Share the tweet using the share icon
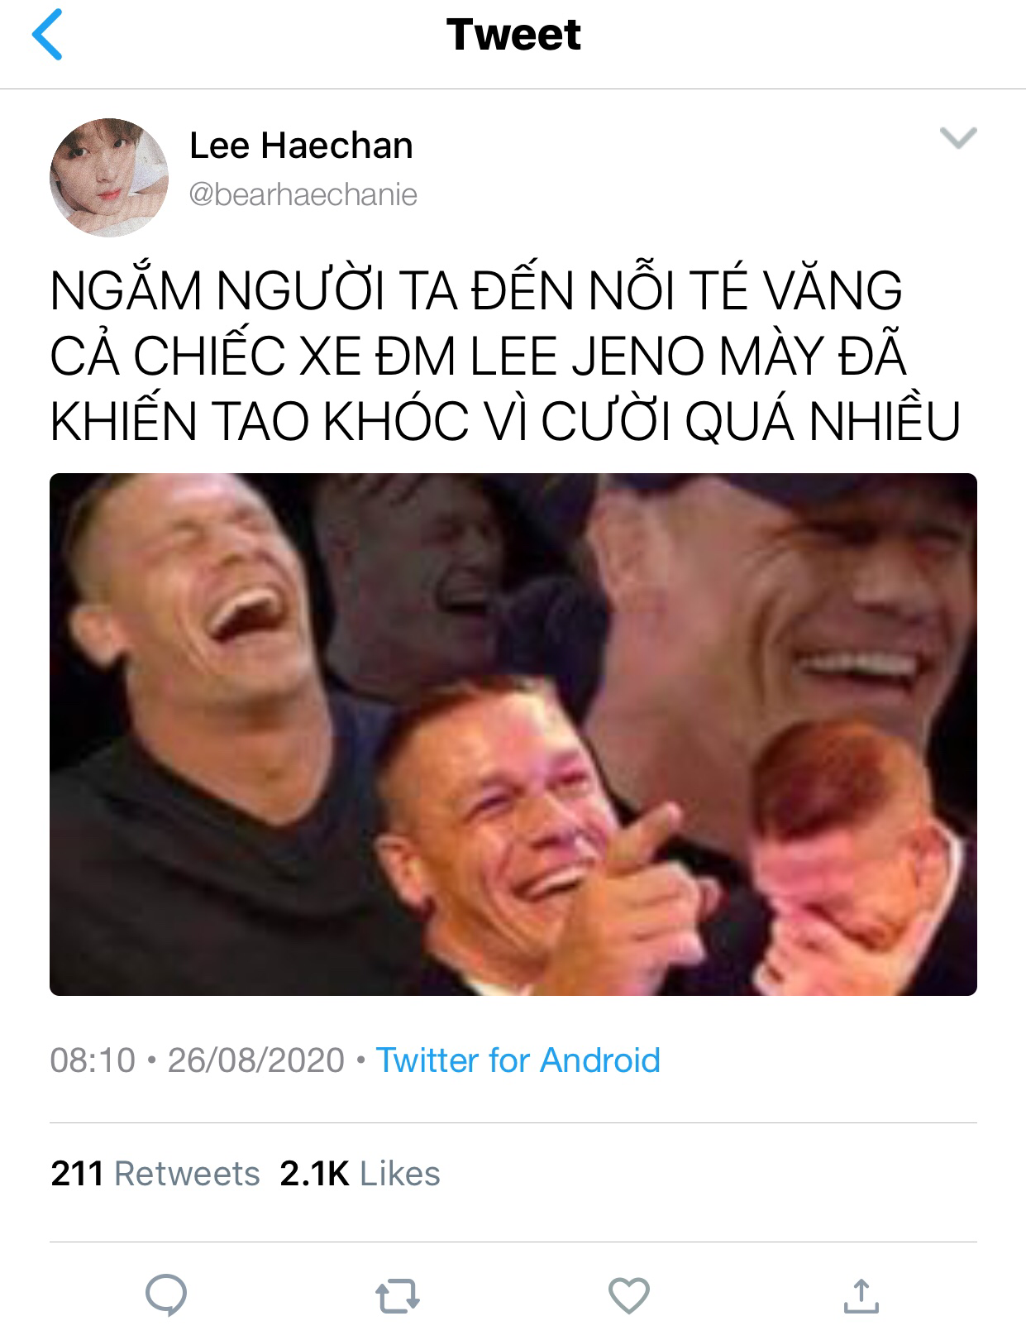 [x=860, y=1295]
